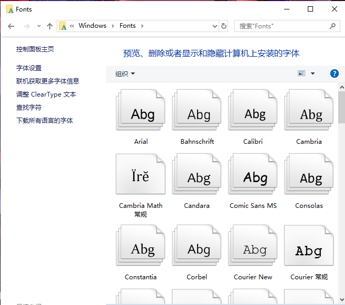Expand the double-chevron before Windows breadcrumb
This screenshot has width=345, height=305.
72,26
